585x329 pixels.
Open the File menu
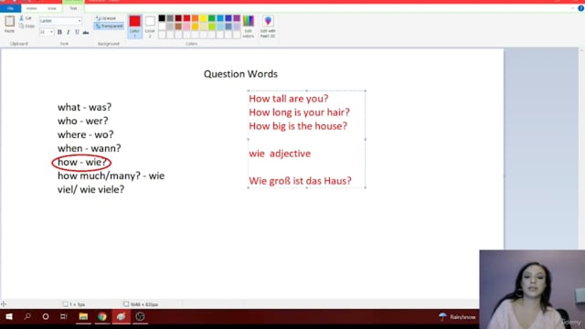(10, 8)
